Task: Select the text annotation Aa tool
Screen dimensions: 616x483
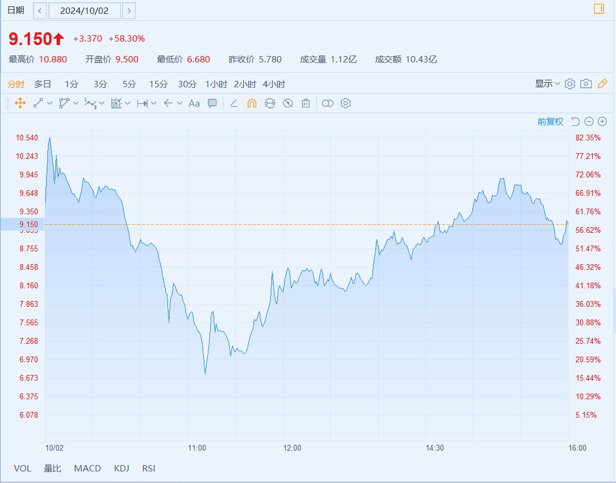Action: click(194, 103)
